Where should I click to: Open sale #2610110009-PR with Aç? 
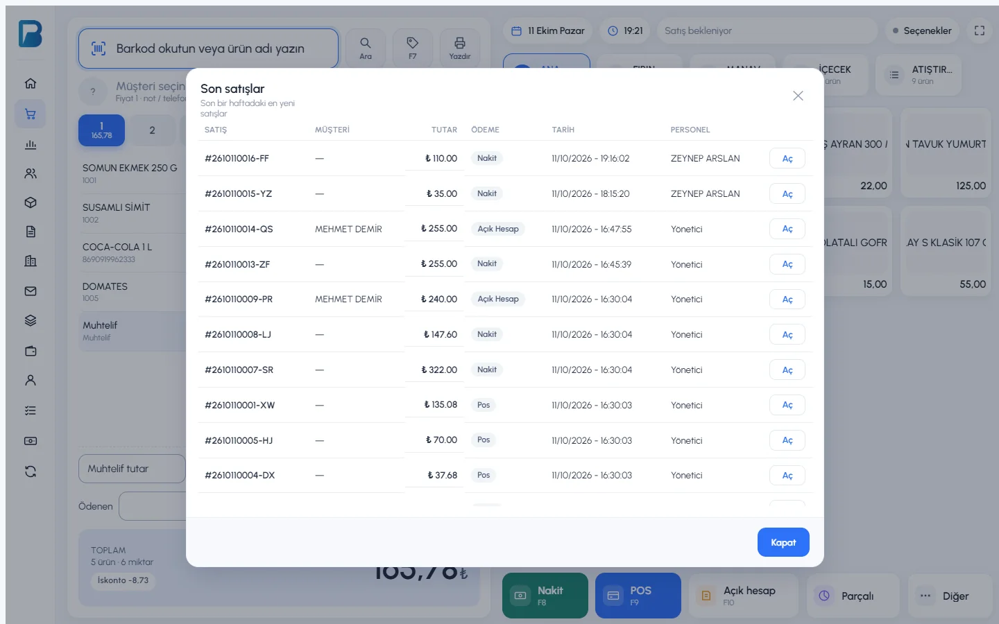pyautogui.click(x=787, y=300)
